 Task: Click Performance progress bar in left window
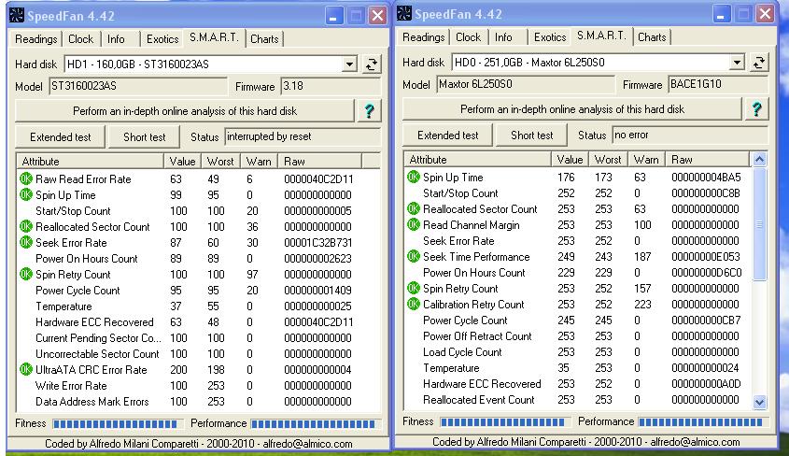[x=315, y=424]
